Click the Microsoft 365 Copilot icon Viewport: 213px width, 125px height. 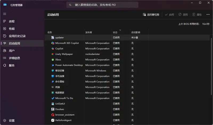(53, 43)
